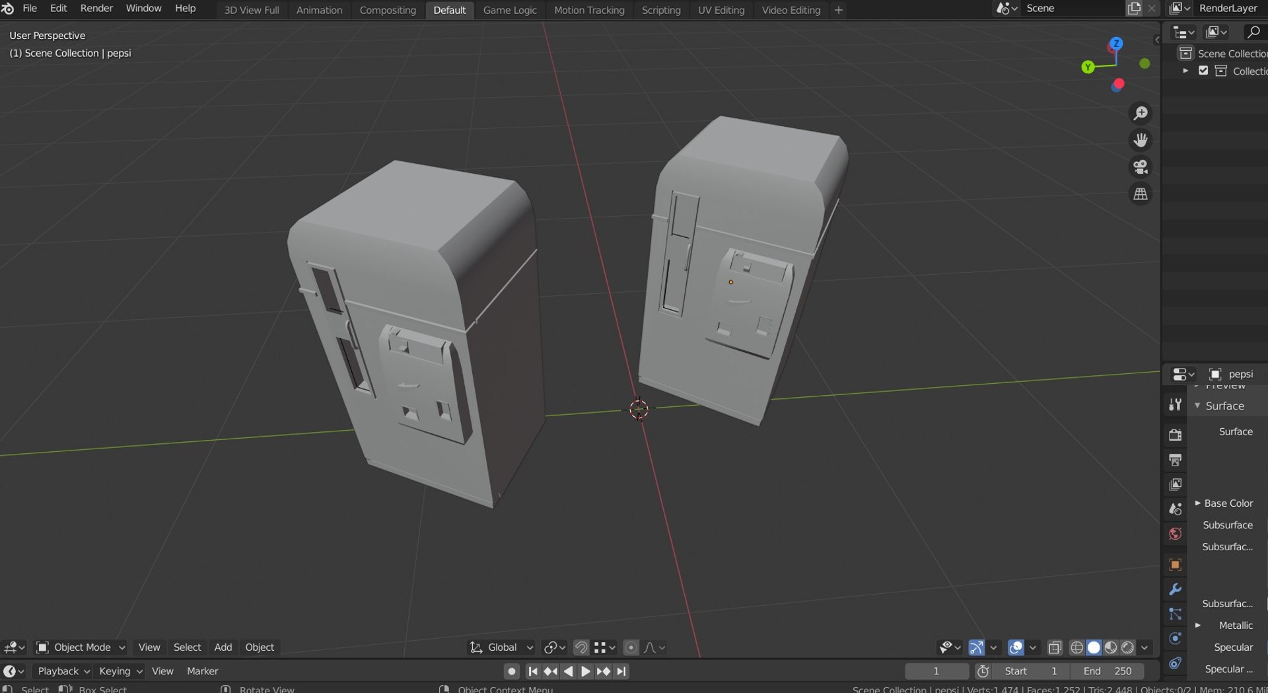Toggle proportional editing button
The image size is (1268, 693).
(x=631, y=647)
